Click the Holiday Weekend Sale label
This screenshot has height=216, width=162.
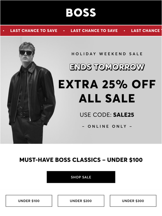[107, 54]
